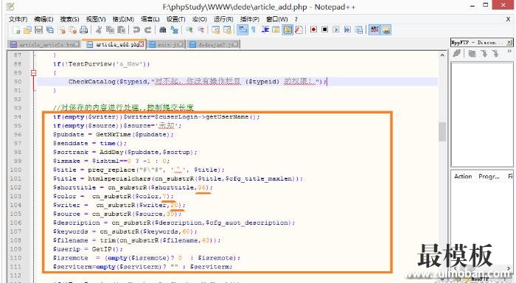Open the 插件(P) menu
This screenshot has height=283, width=516.
[x=249, y=19]
